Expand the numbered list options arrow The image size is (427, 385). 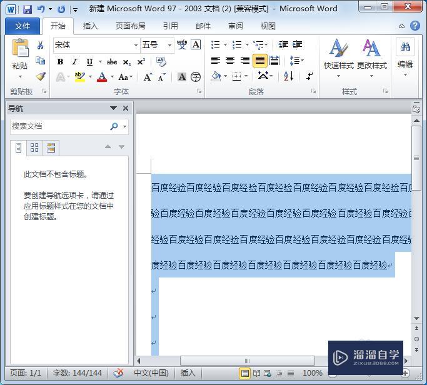point(247,44)
